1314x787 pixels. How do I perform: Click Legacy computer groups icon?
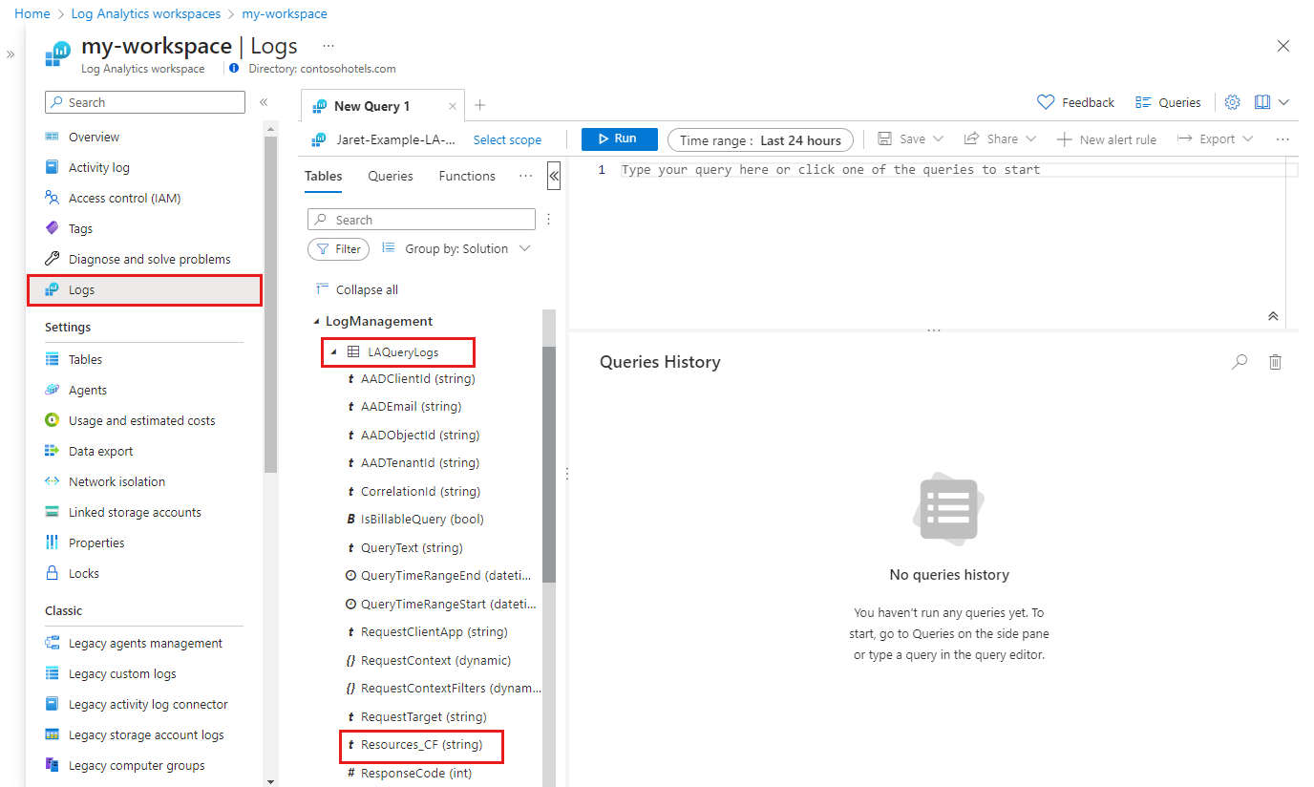(53, 765)
